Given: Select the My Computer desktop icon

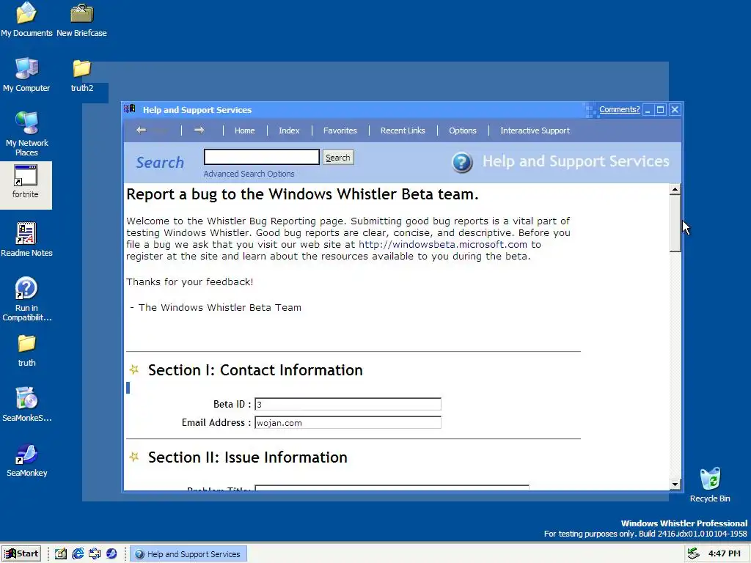Looking at the screenshot, I should tap(26, 74).
